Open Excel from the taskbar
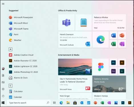The height and width of the screenshot is (107, 134). pyautogui.click(x=102, y=103)
